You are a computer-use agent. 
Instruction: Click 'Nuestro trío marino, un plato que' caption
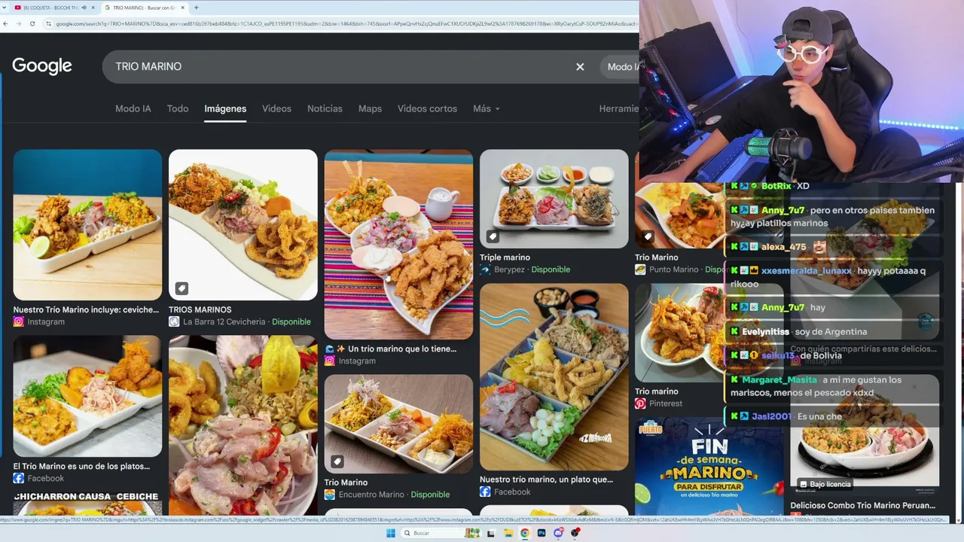coord(546,480)
